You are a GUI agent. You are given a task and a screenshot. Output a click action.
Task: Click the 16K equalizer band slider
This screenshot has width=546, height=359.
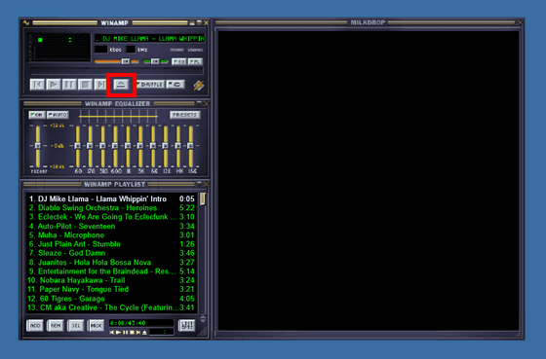[190, 146]
